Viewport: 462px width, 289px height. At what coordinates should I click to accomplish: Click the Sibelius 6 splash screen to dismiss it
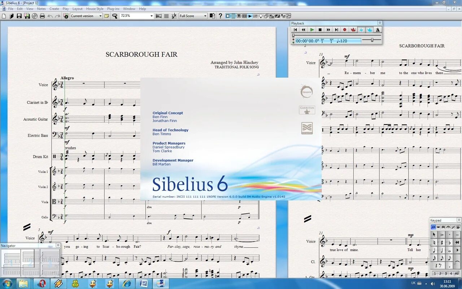tap(231, 139)
